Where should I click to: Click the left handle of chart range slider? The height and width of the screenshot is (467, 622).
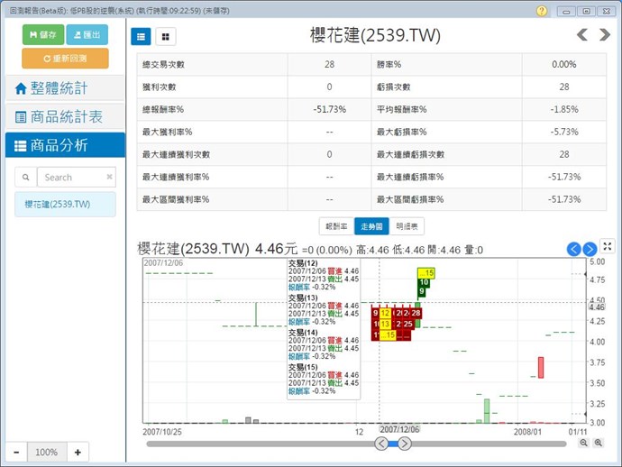click(381, 444)
